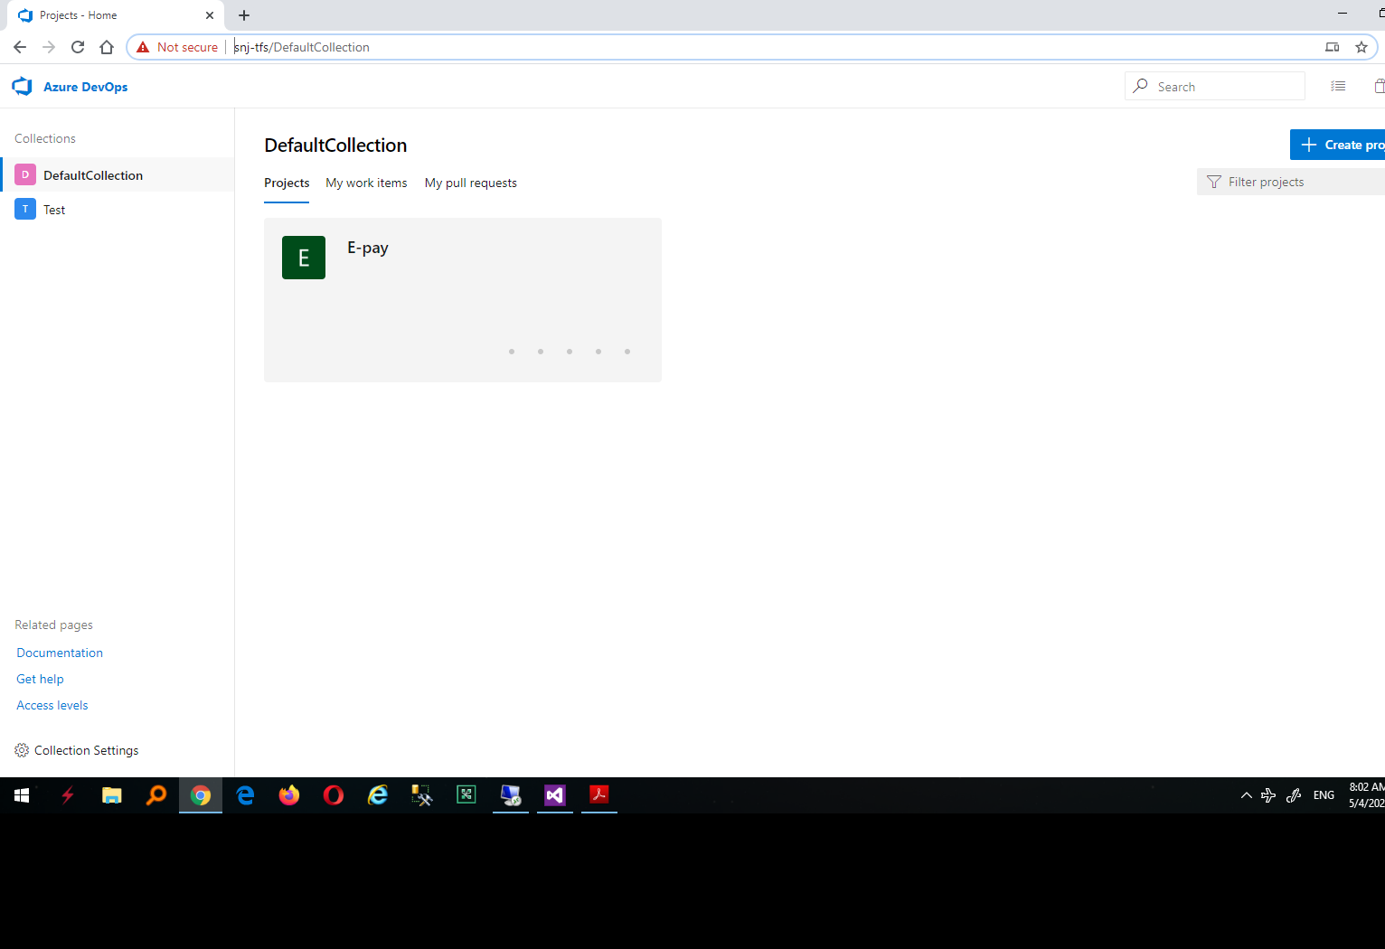Click the DefaultCollection page heading
The image size is (1385, 949).
335,146
